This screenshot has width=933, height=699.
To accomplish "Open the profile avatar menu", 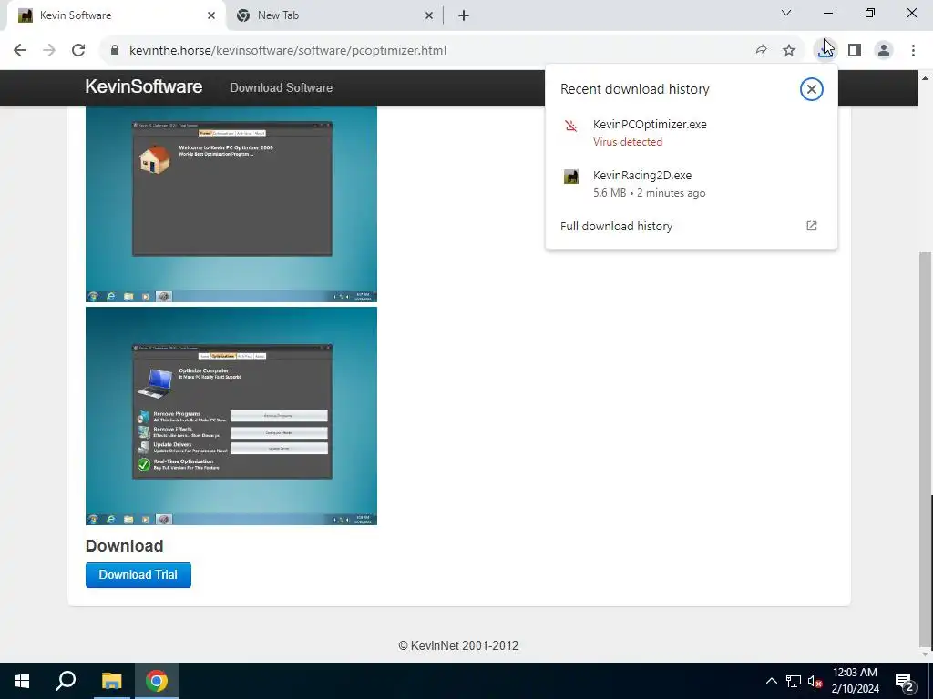I will tap(884, 51).
